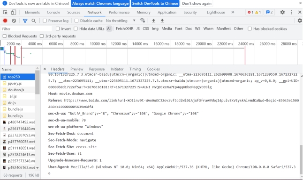Filter by Doc request type

tap(189, 29)
